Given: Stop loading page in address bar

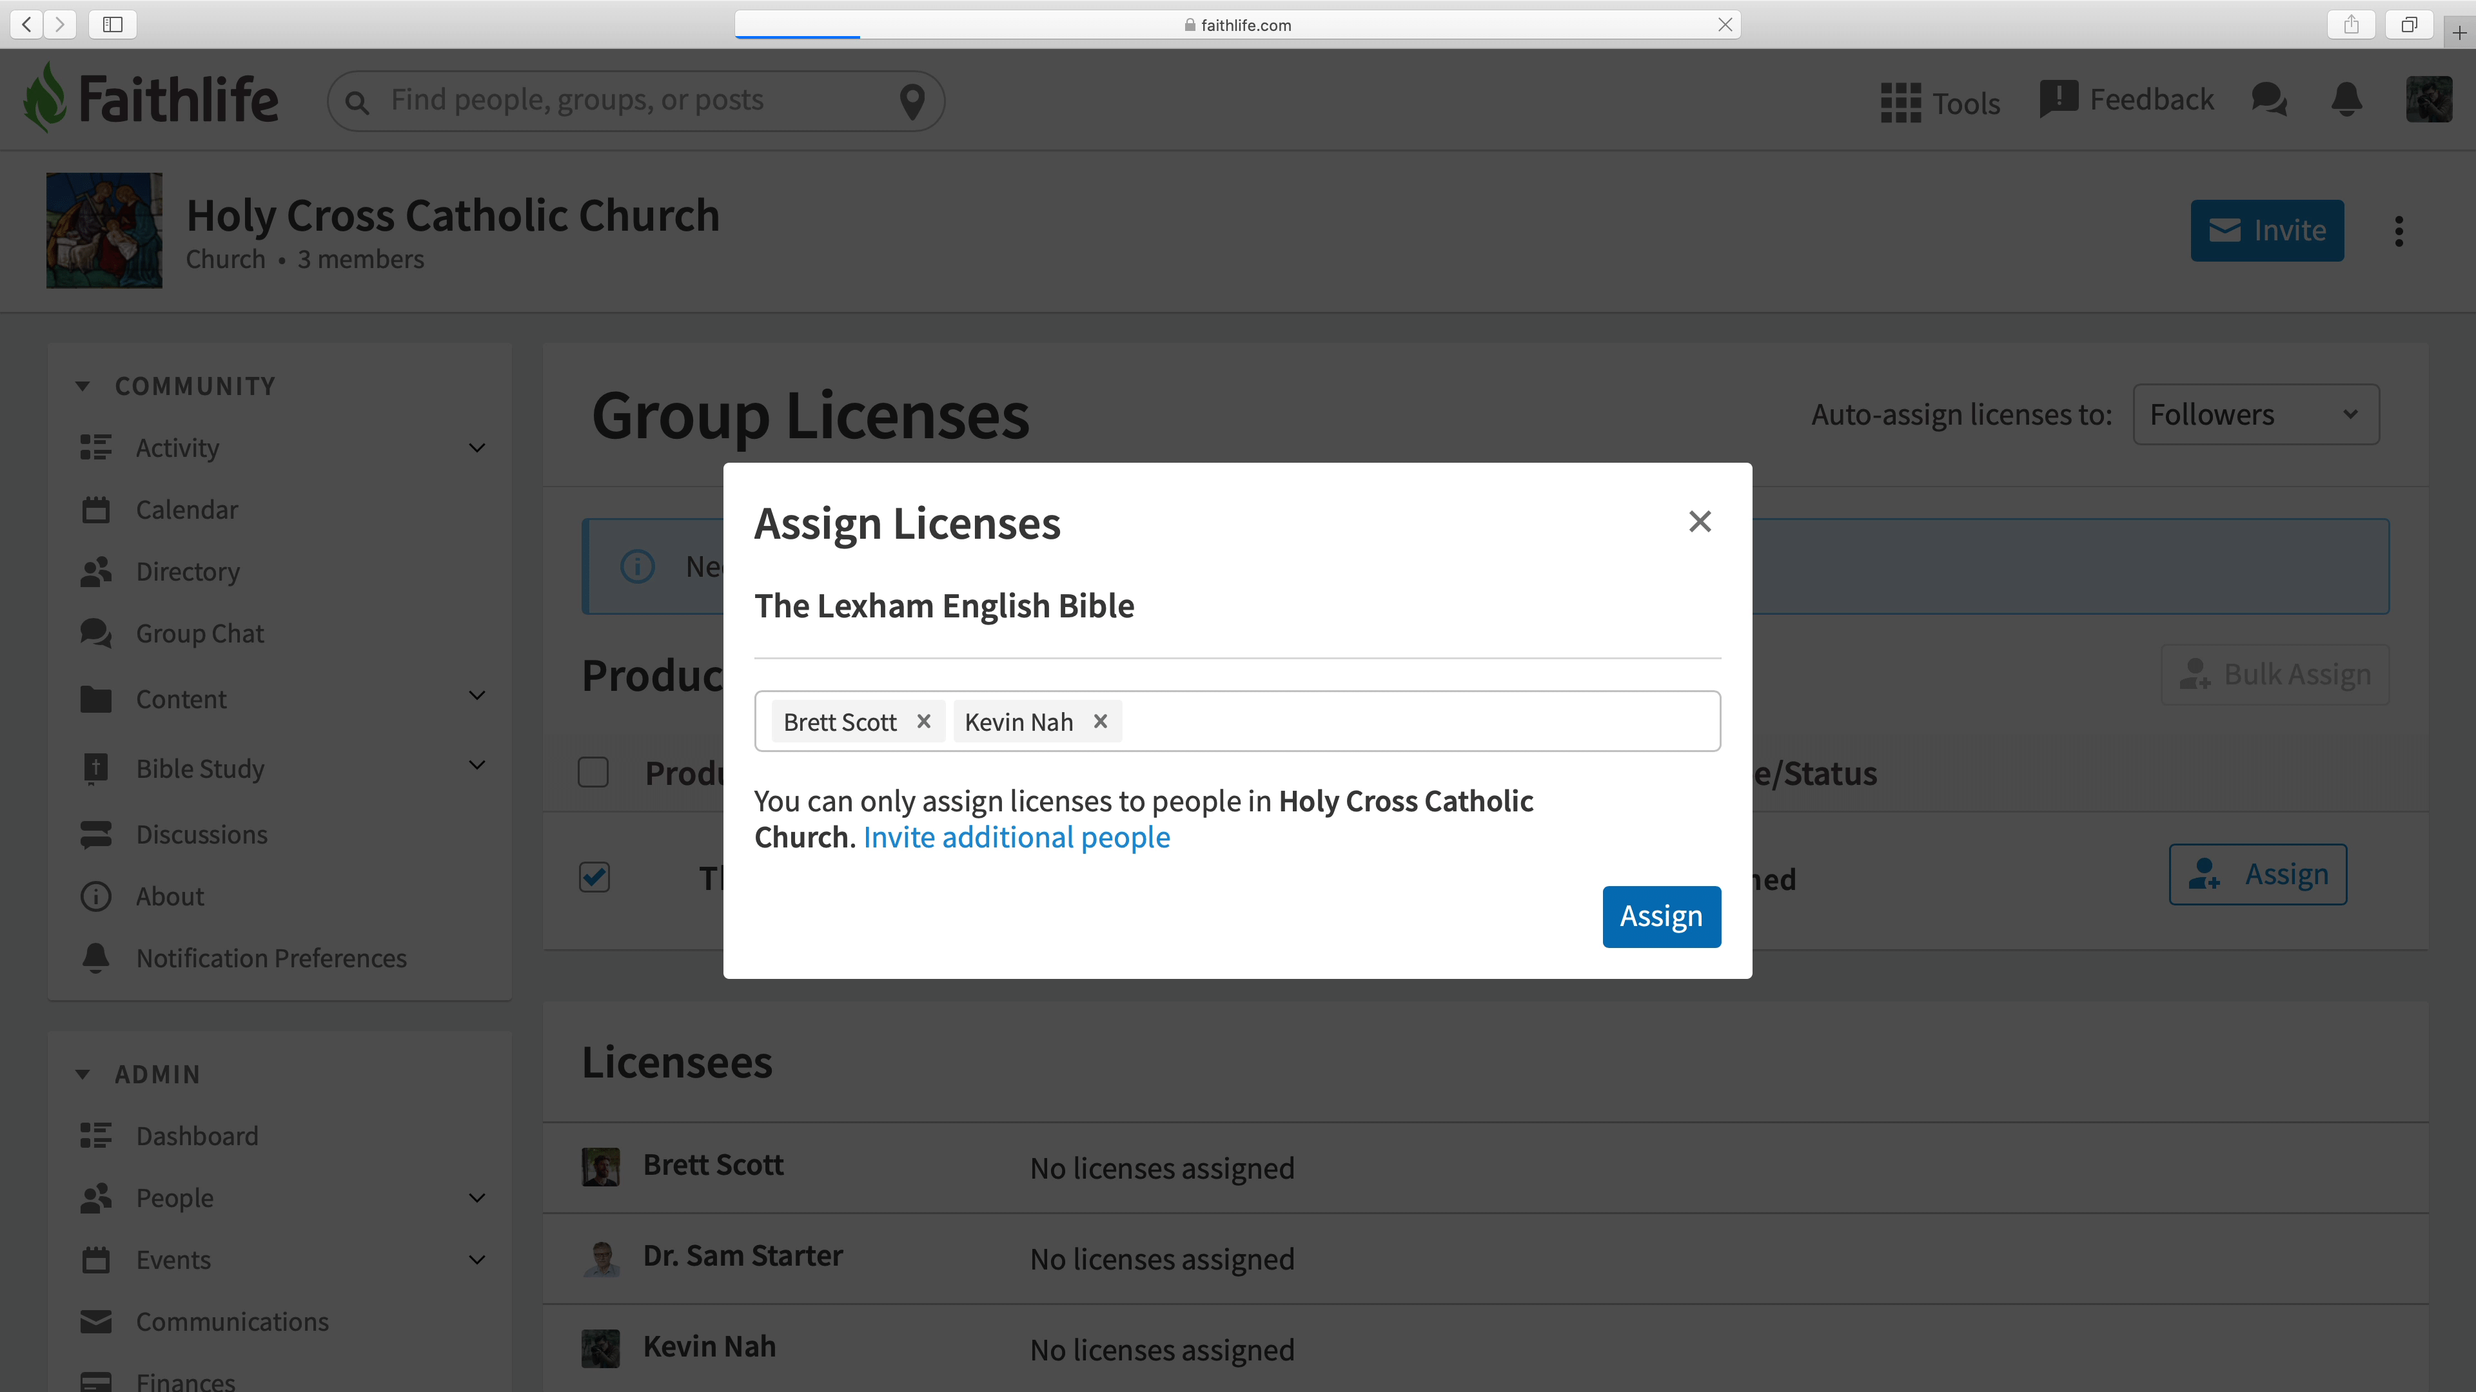Looking at the screenshot, I should point(1725,24).
